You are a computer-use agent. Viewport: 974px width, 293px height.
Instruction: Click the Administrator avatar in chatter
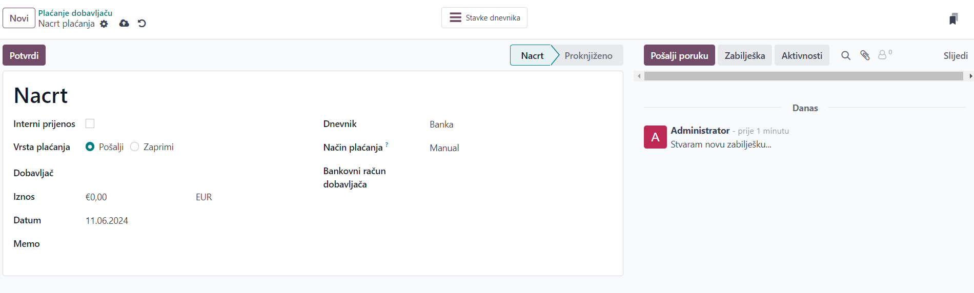click(655, 137)
